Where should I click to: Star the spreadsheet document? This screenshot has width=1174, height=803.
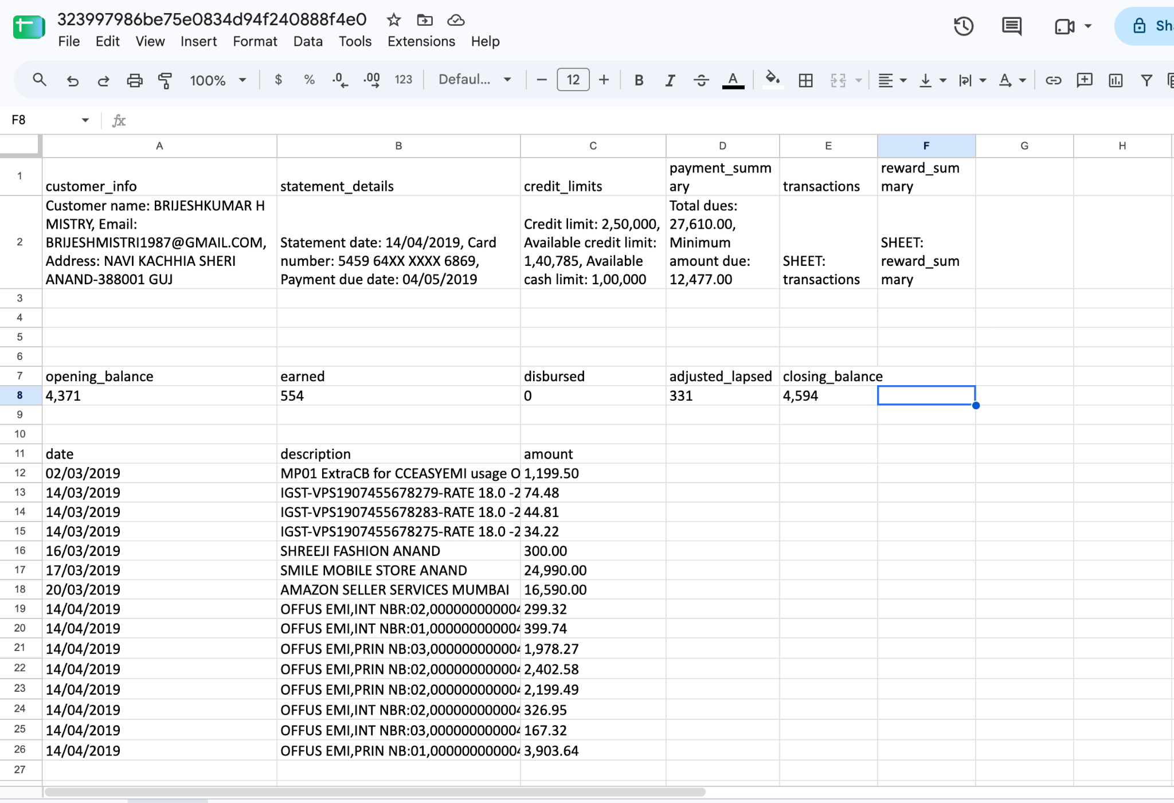pyautogui.click(x=393, y=20)
